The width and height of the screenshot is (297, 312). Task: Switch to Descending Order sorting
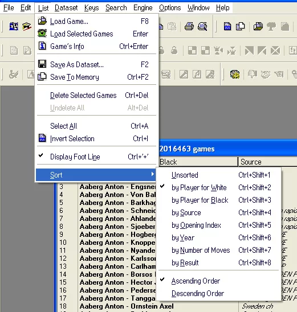pos(218,293)
